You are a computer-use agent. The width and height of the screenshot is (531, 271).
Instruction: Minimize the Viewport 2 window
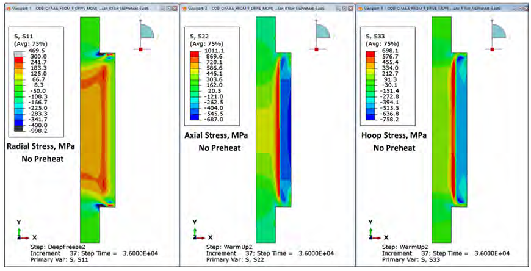pyautogui.click(x=337, y=9)
